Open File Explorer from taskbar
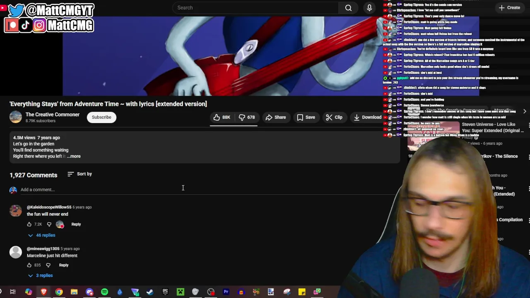This screenshot has width=530, height=298. (x=74, y=292)
